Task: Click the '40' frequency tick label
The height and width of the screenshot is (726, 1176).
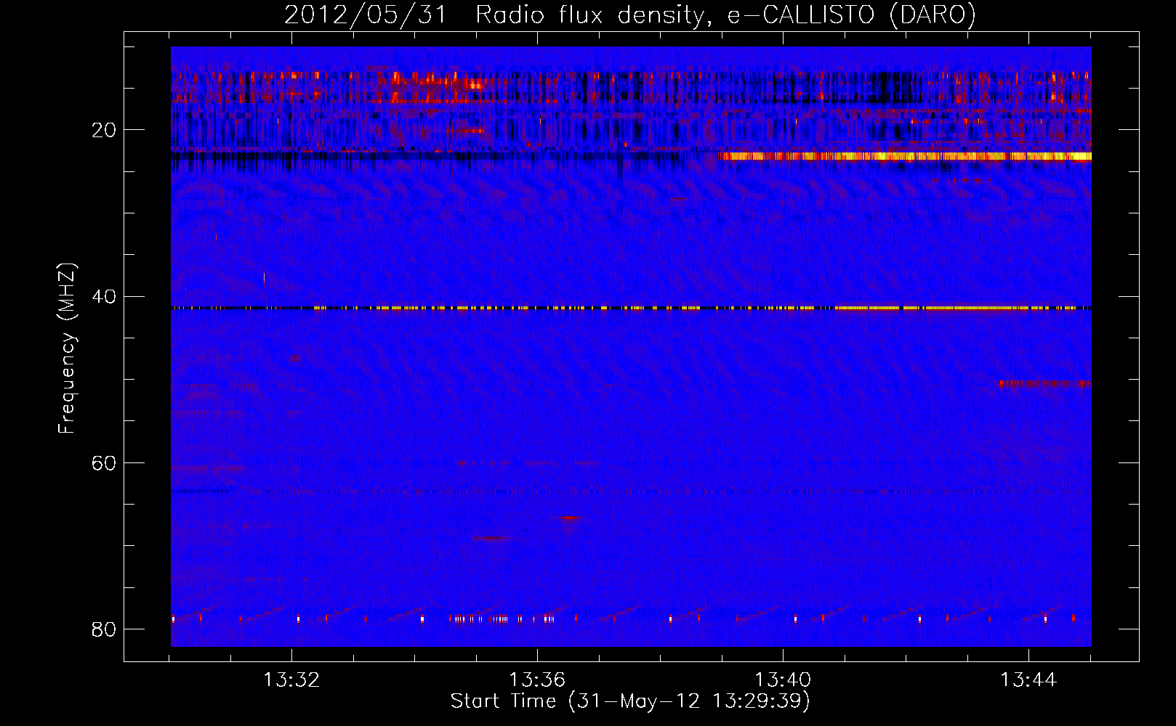Action: point(104,296)
